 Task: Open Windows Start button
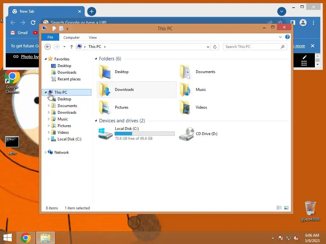pyautogui.click(x=8, y=238)
